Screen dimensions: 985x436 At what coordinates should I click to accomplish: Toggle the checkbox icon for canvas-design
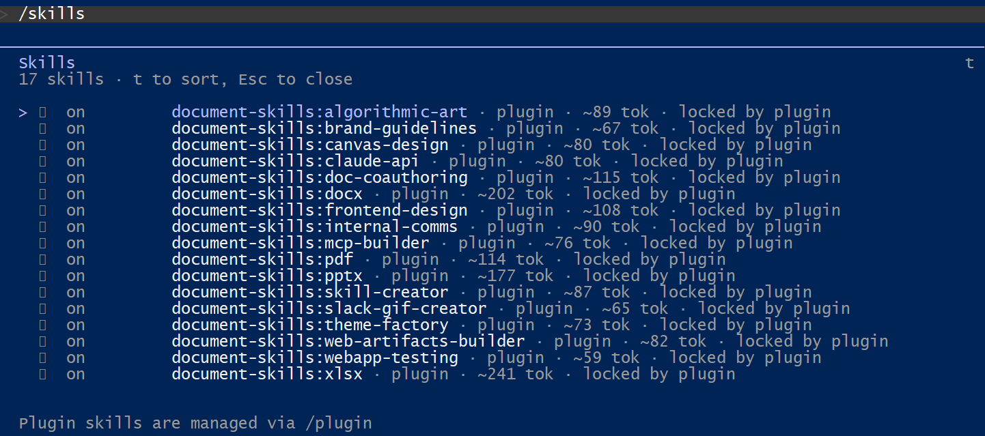point(42,145)
